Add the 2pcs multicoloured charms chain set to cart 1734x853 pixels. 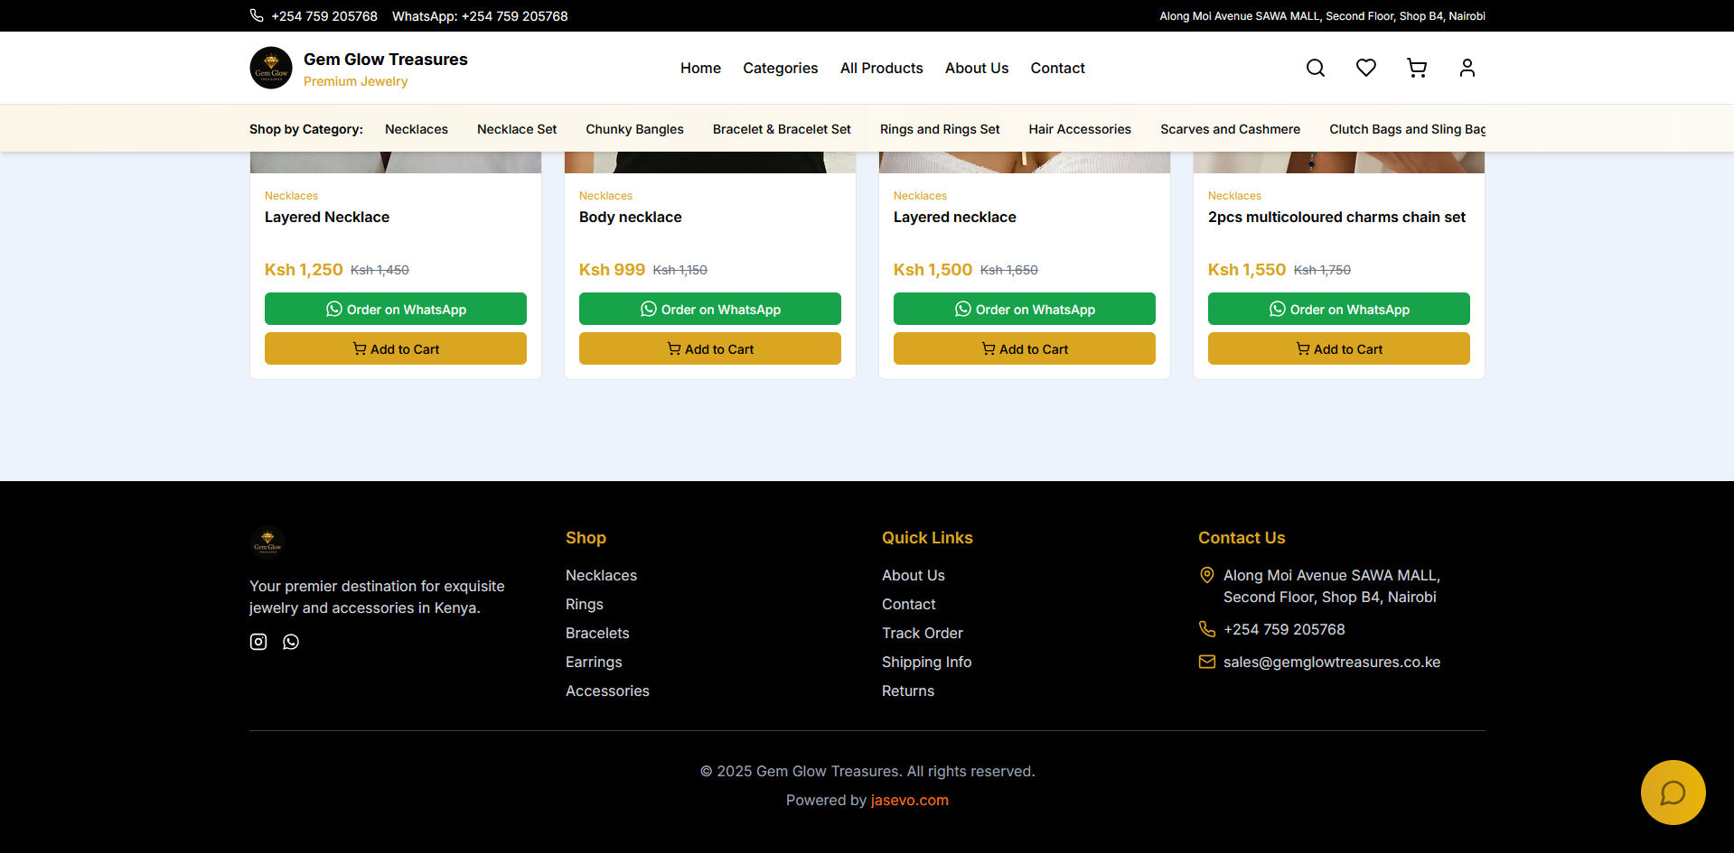coord(1339,348)
